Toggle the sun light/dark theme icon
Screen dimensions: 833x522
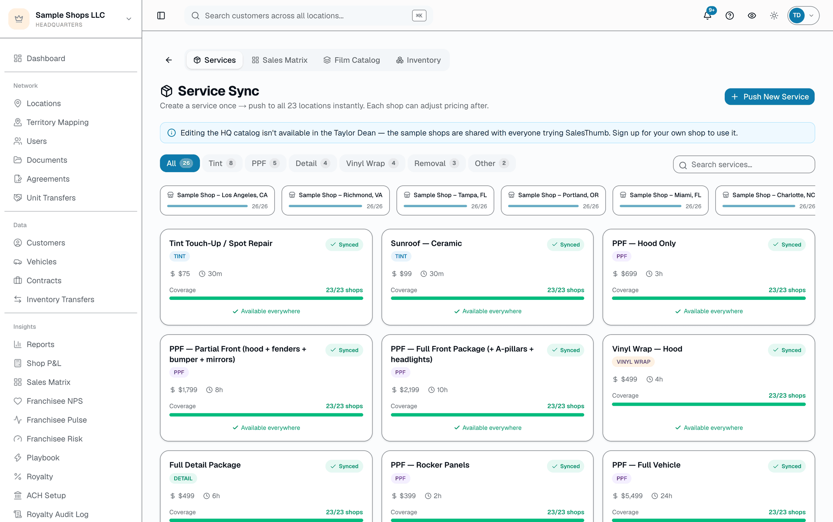pos(774,16)
